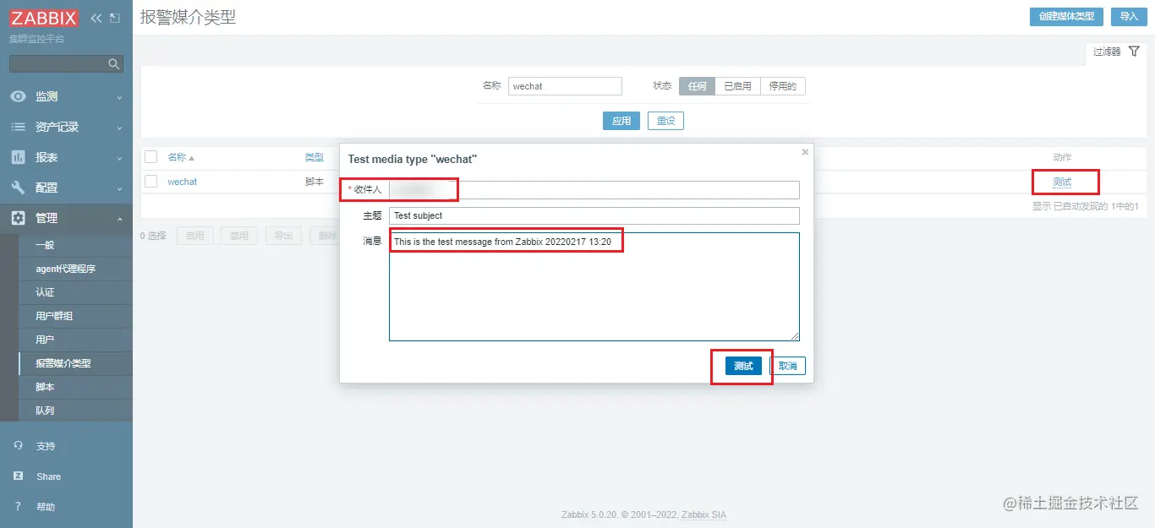Screen dimensions: 1155x528
Task: Click the 类型 column header
Action: pyautogui.click(x=315, y=157)
